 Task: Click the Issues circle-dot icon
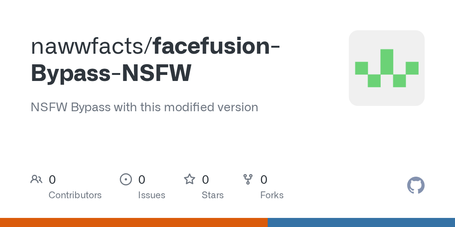(126, 179)
